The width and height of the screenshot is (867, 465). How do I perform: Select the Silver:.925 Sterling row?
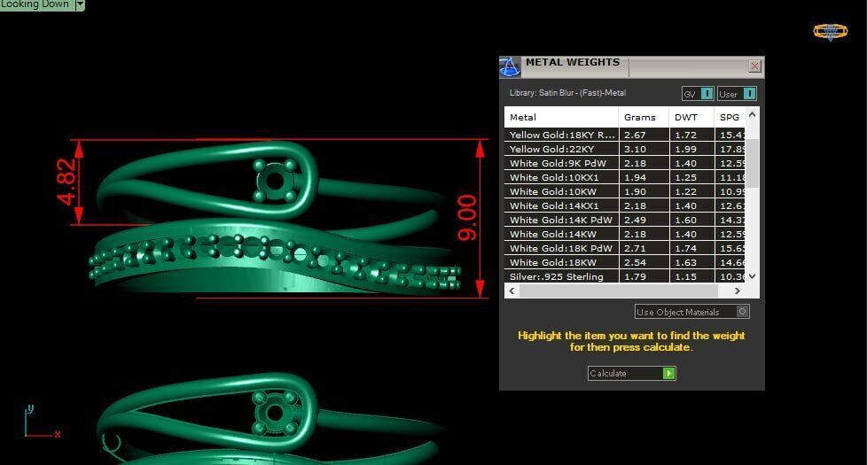pos(625,276)
